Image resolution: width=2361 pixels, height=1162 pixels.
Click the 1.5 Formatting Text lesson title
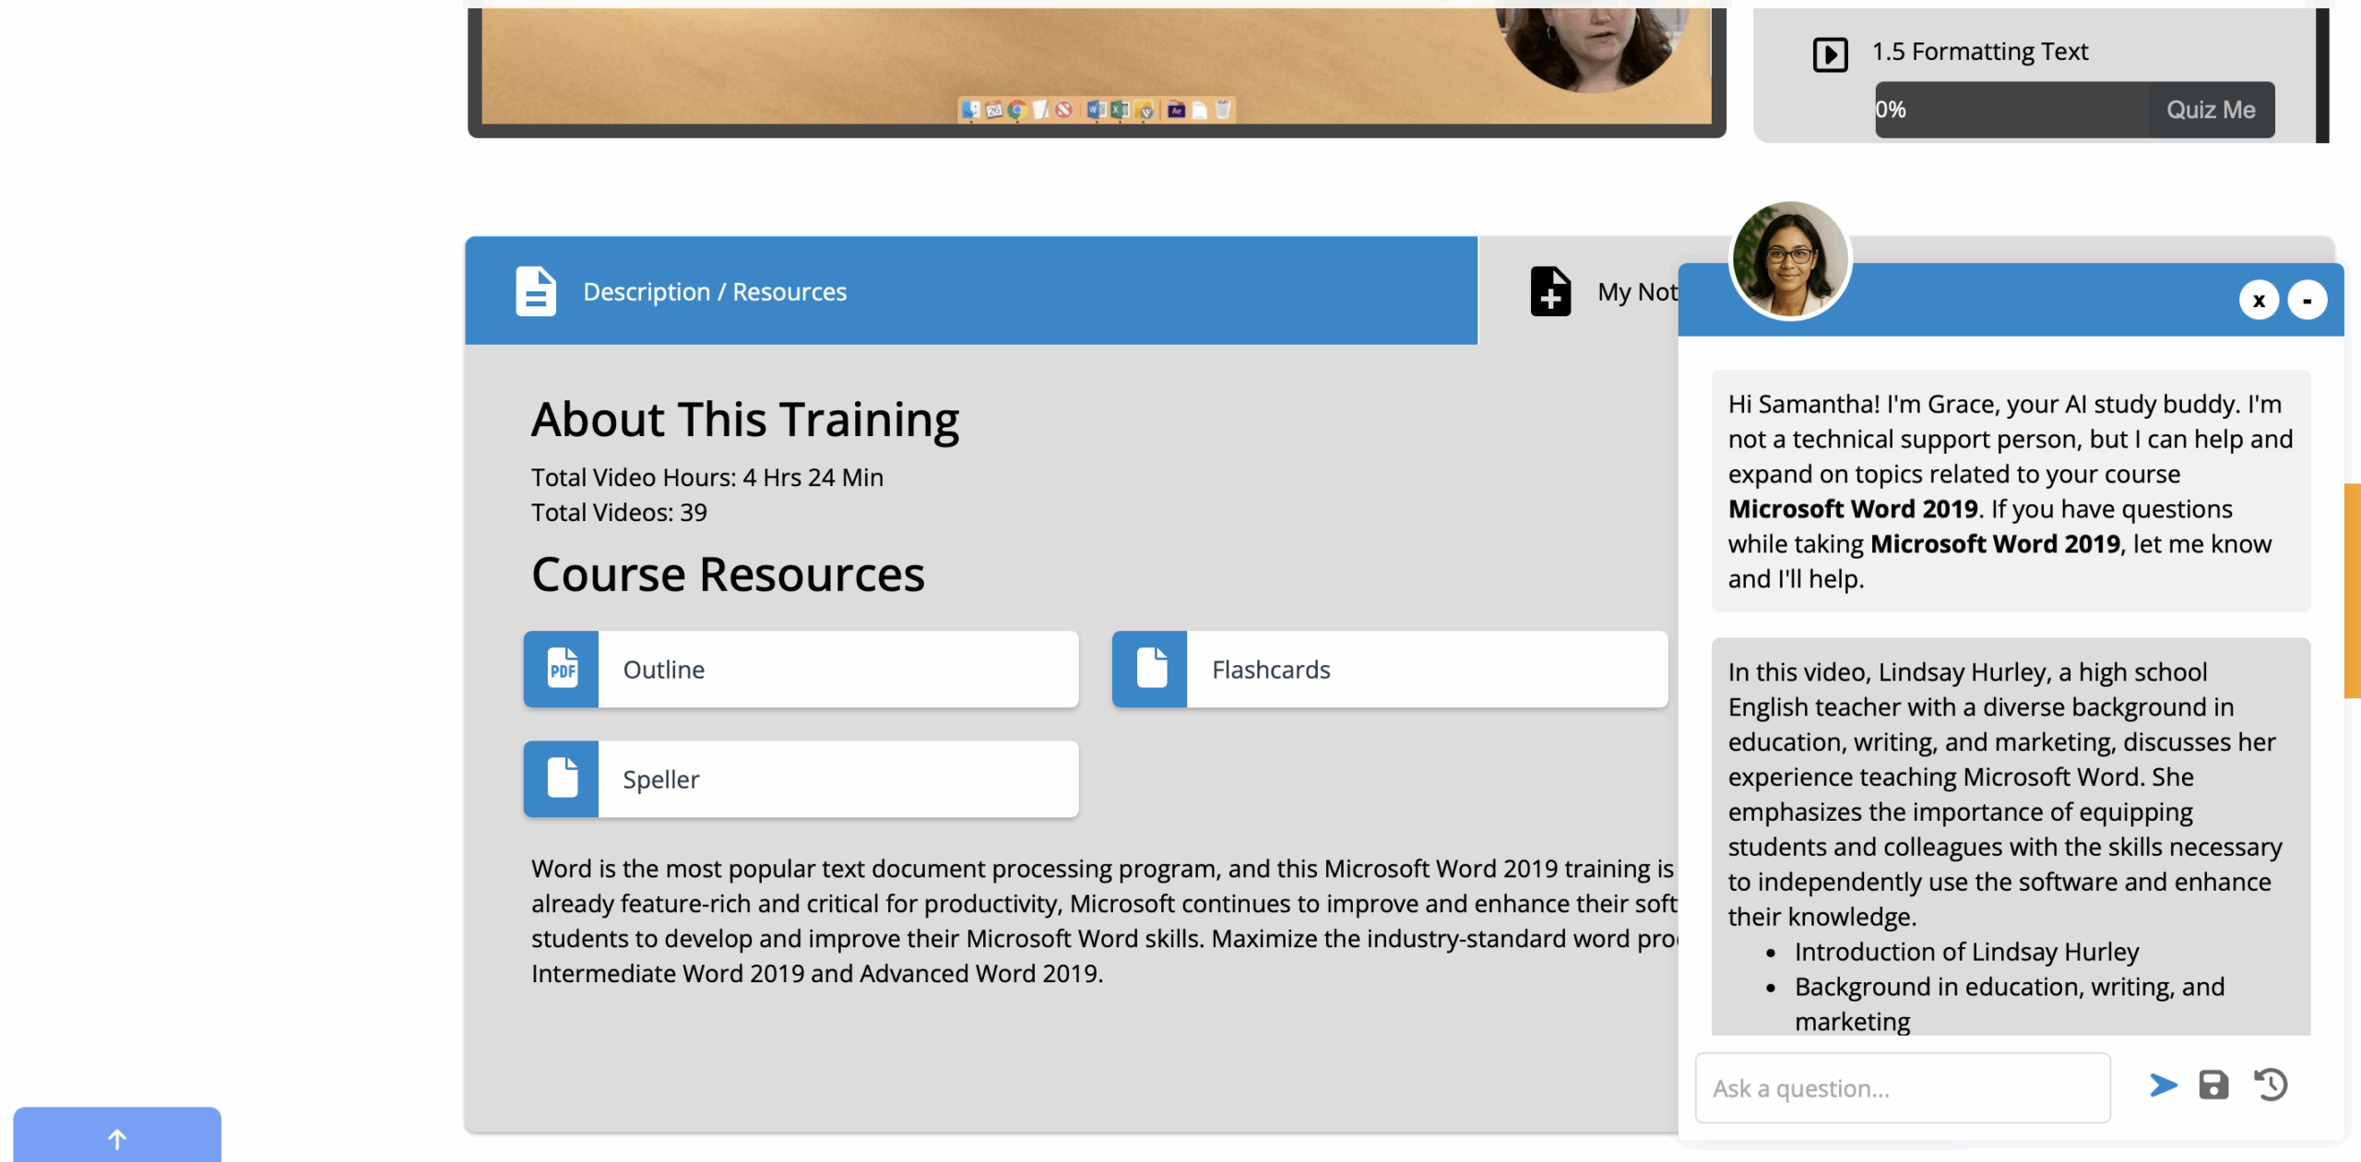pyautogui.click(x=1979, y=52)
